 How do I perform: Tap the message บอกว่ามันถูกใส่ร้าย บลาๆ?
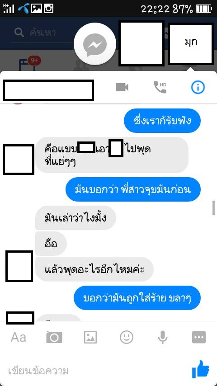[x=137, y=298]
